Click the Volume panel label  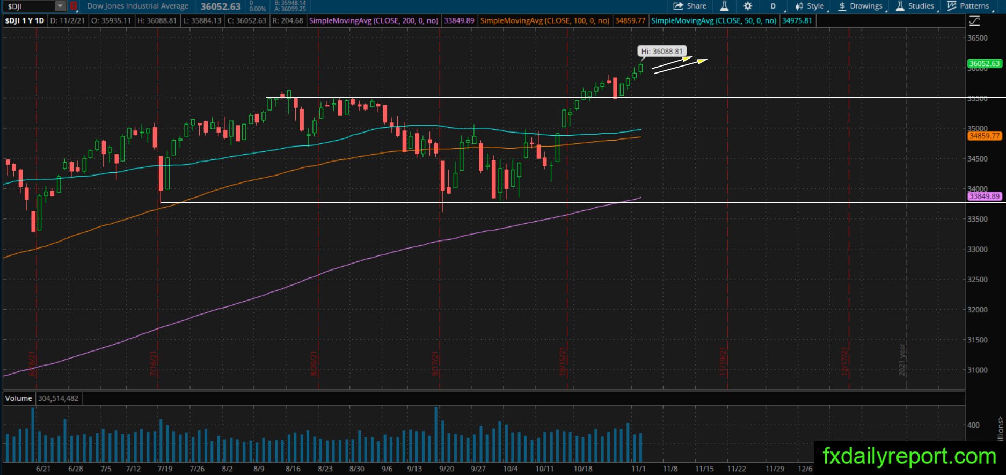pos(19,398)
